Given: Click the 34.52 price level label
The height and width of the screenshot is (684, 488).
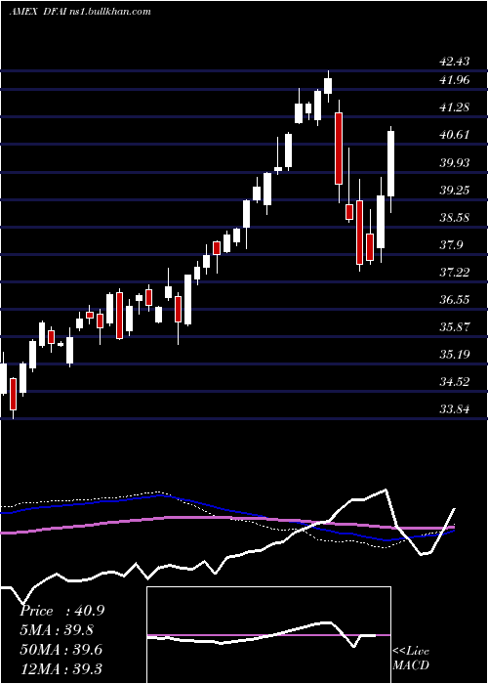Looking at the screenshot, I should 455,382.
